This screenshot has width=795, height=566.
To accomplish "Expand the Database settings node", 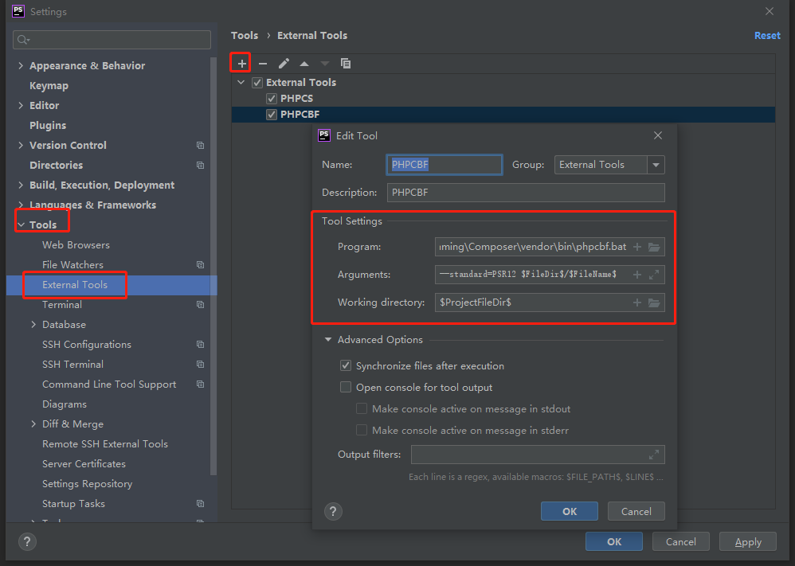I will pos(33,324).
